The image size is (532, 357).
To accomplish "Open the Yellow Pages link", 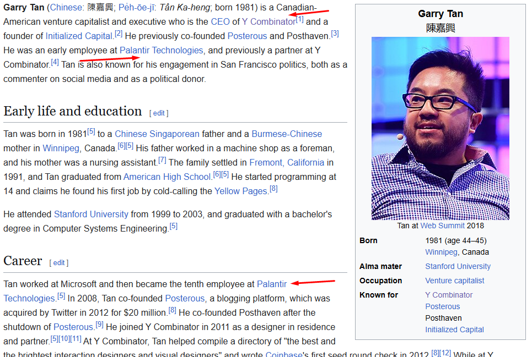I will pyautogui.click(x=240, y=191).
